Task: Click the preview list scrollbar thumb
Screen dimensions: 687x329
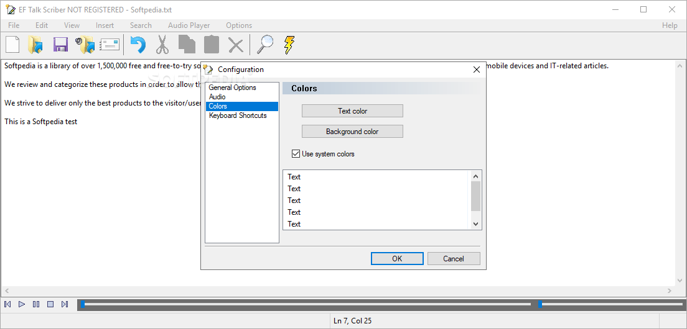Action: (x=475, y=196)
